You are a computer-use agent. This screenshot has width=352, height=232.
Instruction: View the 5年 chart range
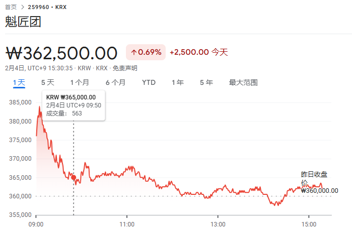[206, 83]
